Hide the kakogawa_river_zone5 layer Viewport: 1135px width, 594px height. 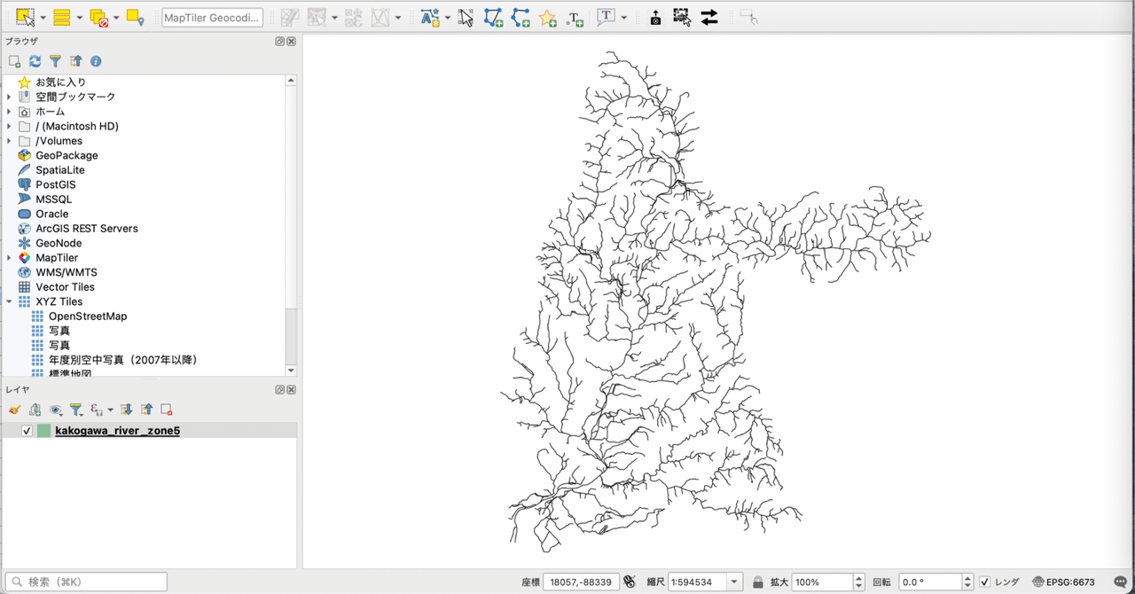(x=25, y=430)
